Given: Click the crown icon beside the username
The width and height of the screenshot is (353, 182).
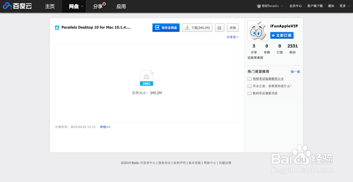Looking at the screenshot, I should [x=259, y=6].
